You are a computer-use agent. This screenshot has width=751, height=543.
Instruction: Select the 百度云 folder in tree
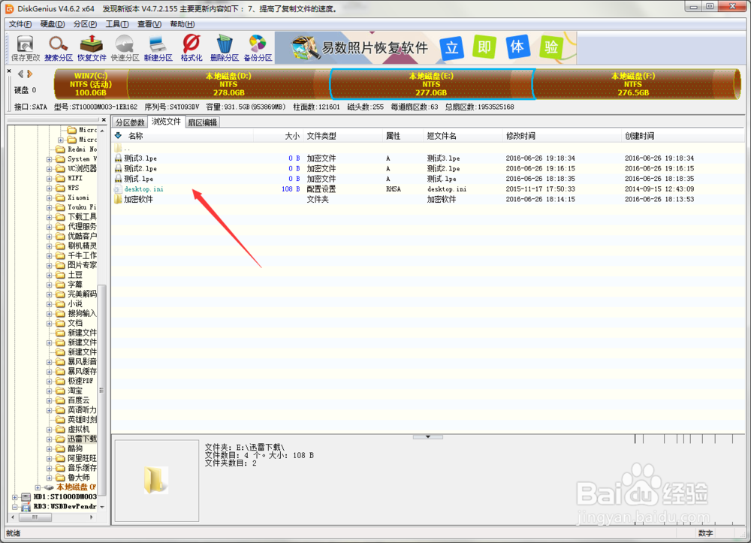click(x=79, y=400)
